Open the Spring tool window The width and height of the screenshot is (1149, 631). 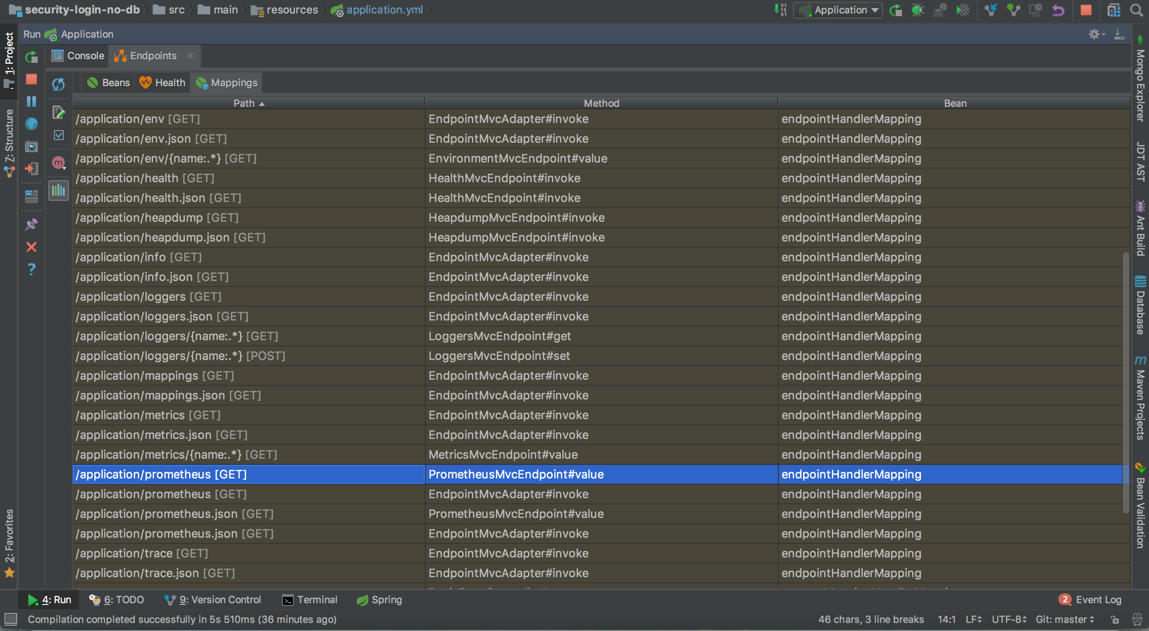coord(379,600)
